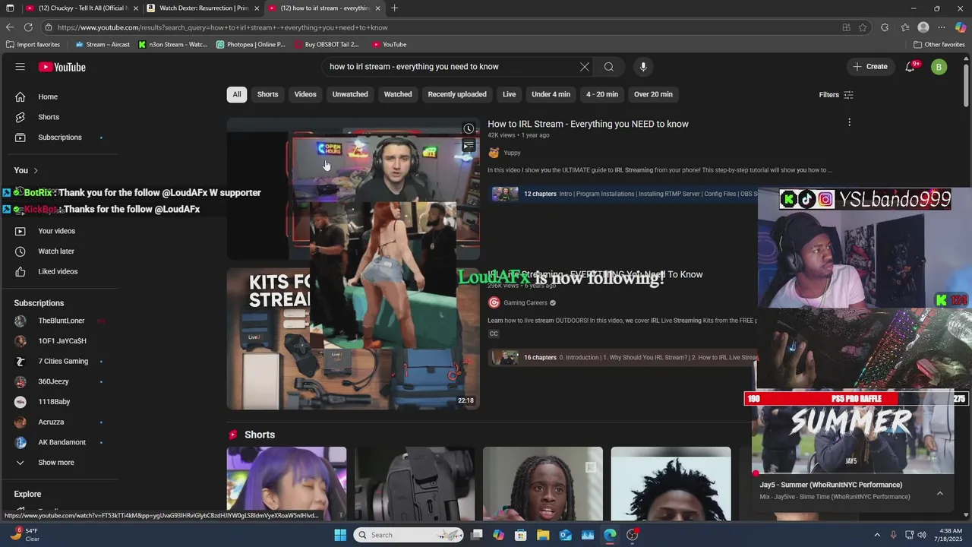This screenshot has width=972, height=547.
Task: Click the Windows taskbar Search box
Action: 408,535
